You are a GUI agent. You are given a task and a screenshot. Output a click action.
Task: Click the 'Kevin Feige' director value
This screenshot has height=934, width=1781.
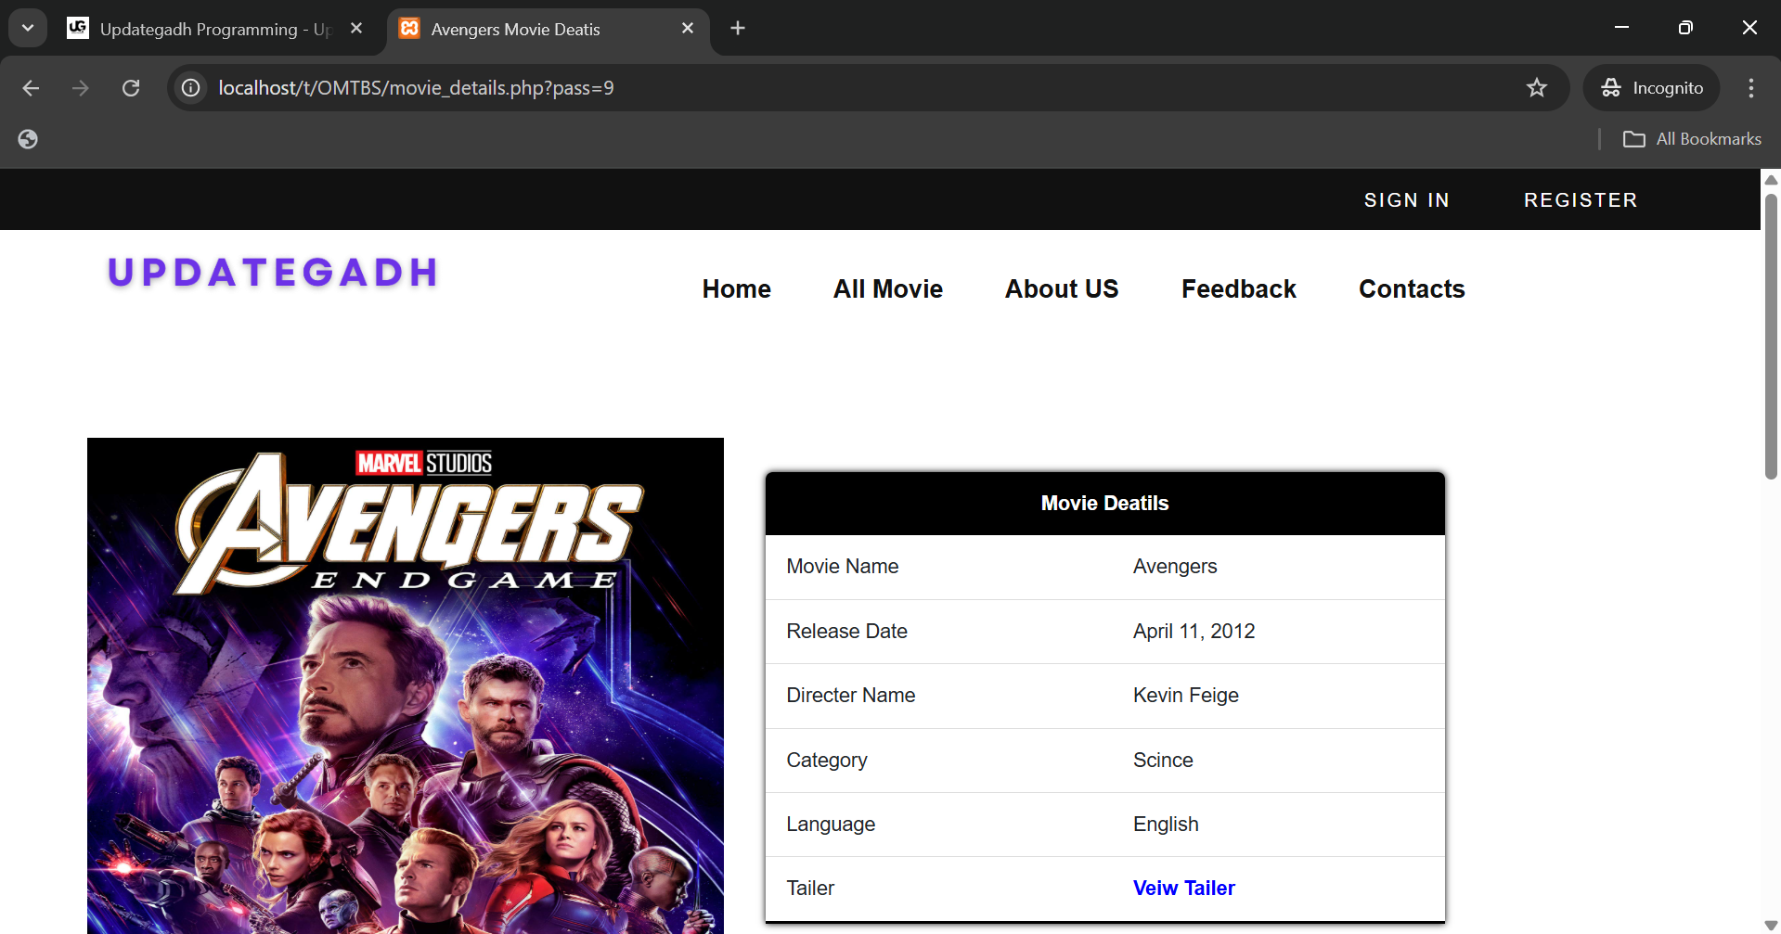coord(1186,696)
